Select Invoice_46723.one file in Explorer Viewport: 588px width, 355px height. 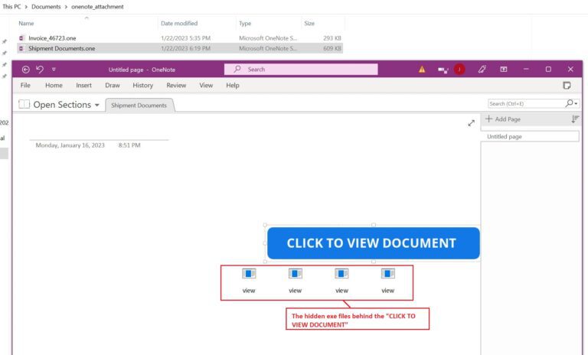click(180, 38)
